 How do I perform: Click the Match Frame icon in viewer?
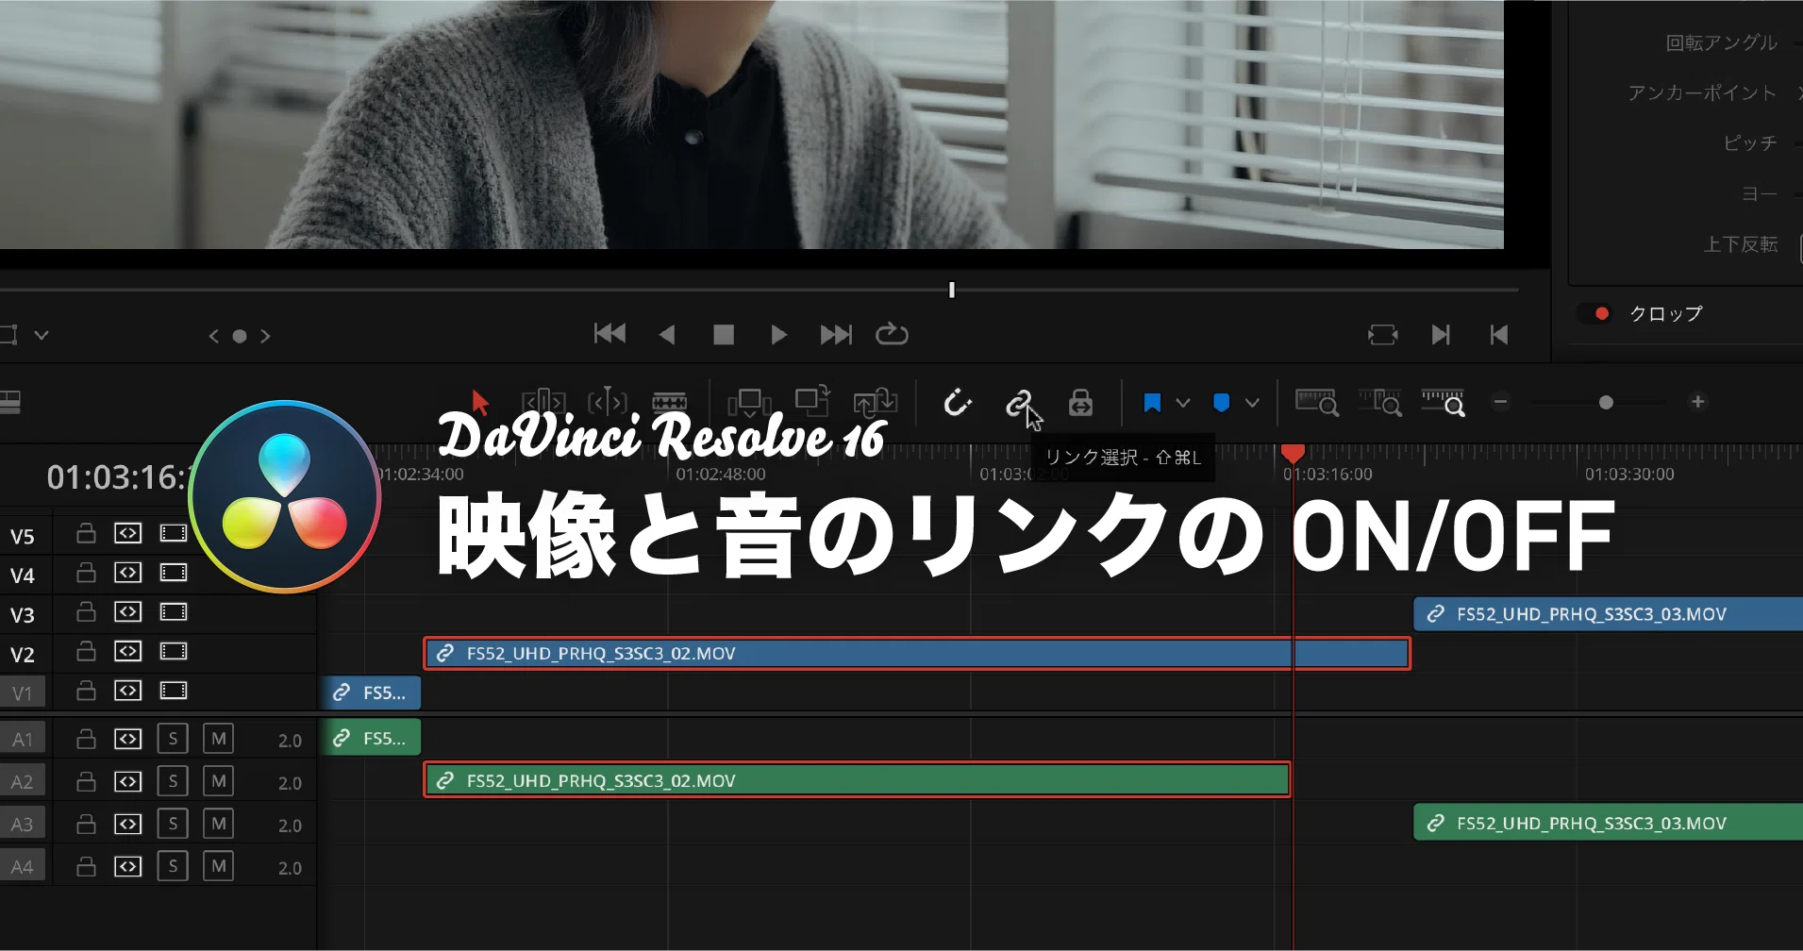coord(1382,335)
